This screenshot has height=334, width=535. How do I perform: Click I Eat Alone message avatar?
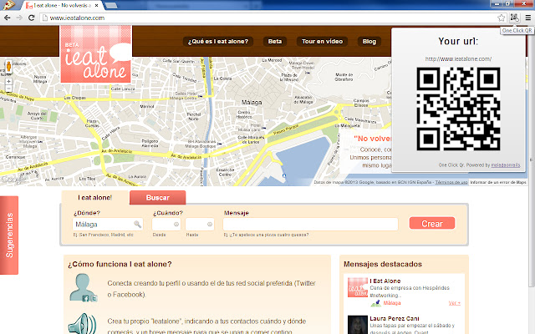pos(358,287)
